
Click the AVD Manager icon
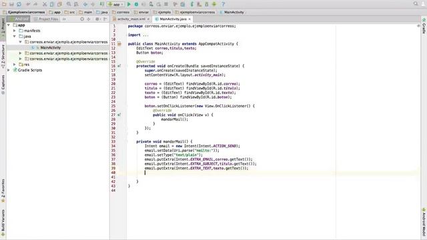coord(199,4)
